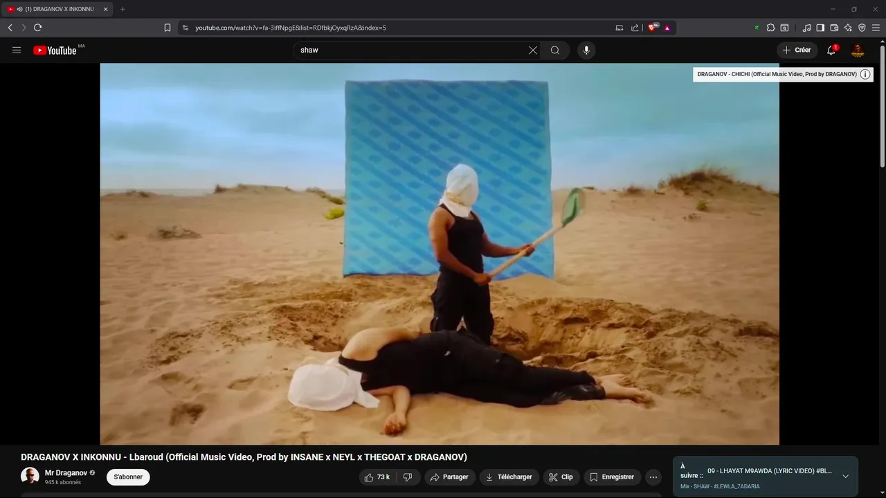
Task: Click the Créer button
Action: pos(797,50)
